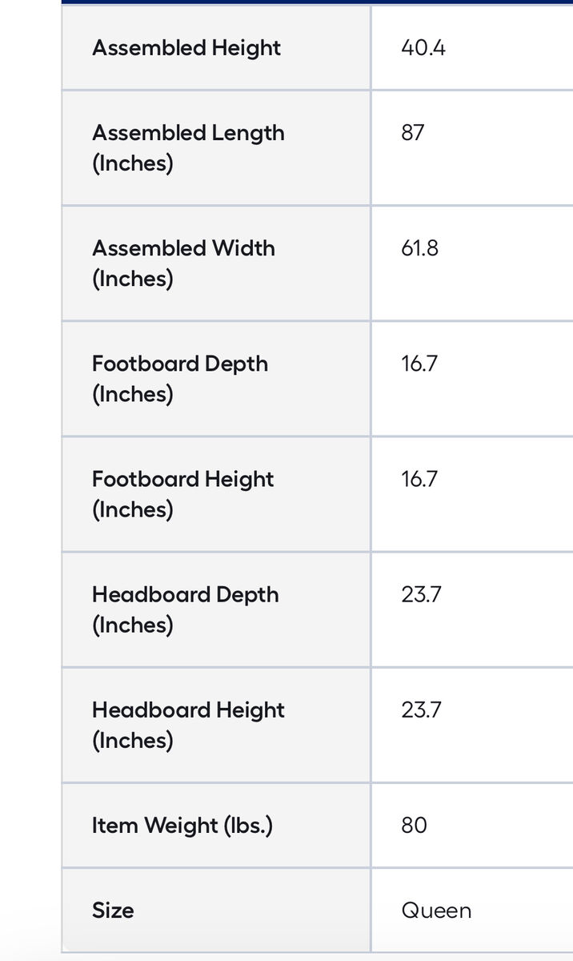Click the Assembled Width label text
The image size is (573, 961).
[x=183, y=248]
